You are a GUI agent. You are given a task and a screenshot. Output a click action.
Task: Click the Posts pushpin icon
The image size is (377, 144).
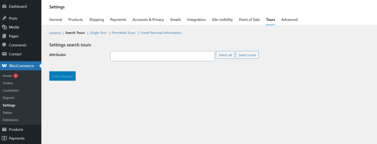click(x=4, y=18)
